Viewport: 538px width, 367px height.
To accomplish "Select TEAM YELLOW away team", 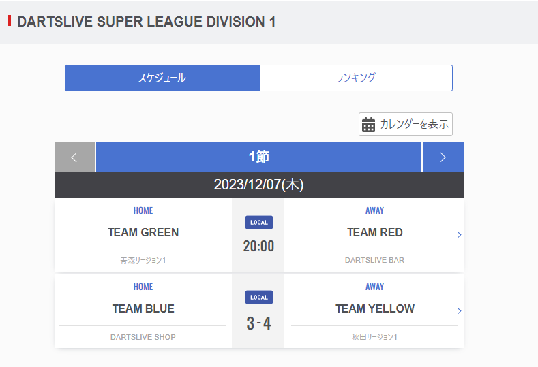I will 374,308.
